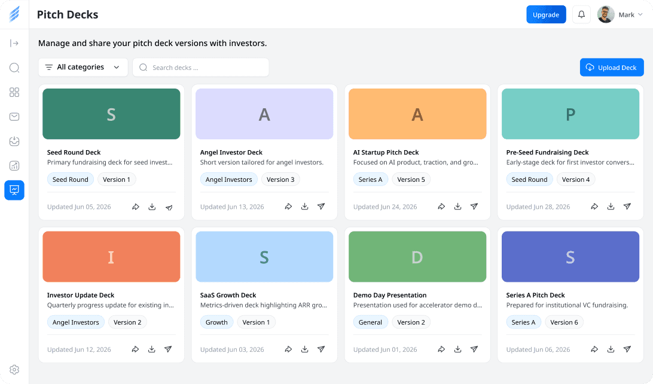This screenshot has height=384, width=653.
Task: Click the Series A tag on AI Startup Pitch Deck
Action: 370,179
